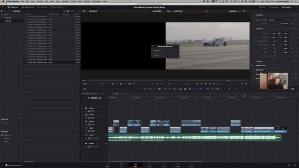This screenshot has height=168, width=299.
Task: Toggle the Stabilization section enable dot
Action: pyautogui.click(x=253, y=70)
